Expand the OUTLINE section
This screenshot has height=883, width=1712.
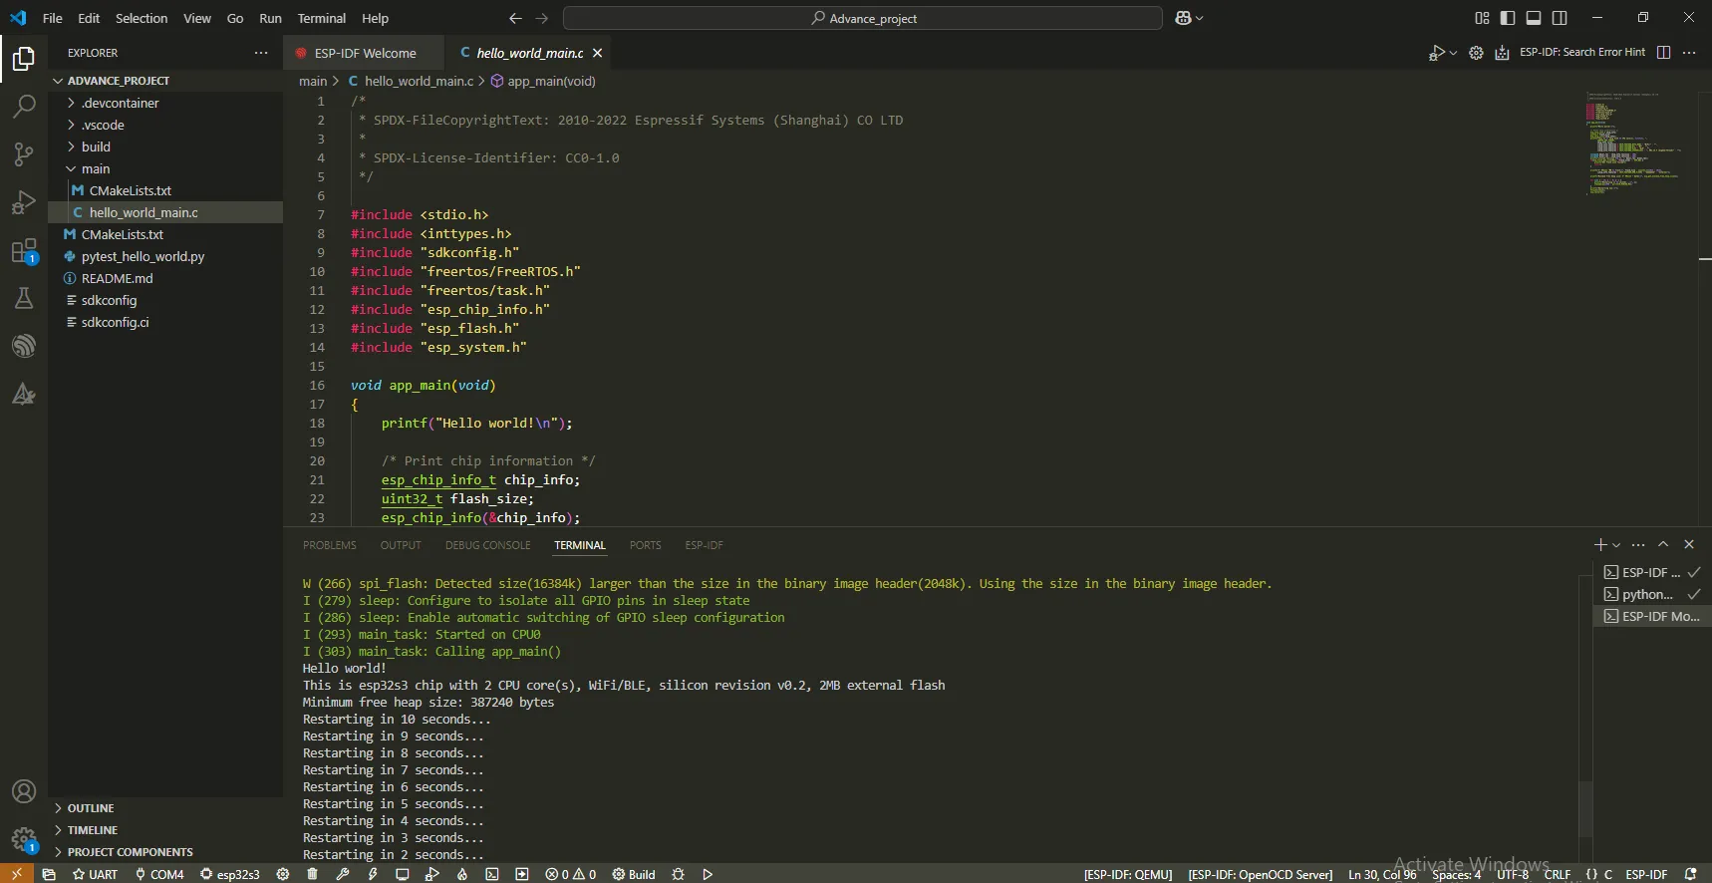click(91, 808)
